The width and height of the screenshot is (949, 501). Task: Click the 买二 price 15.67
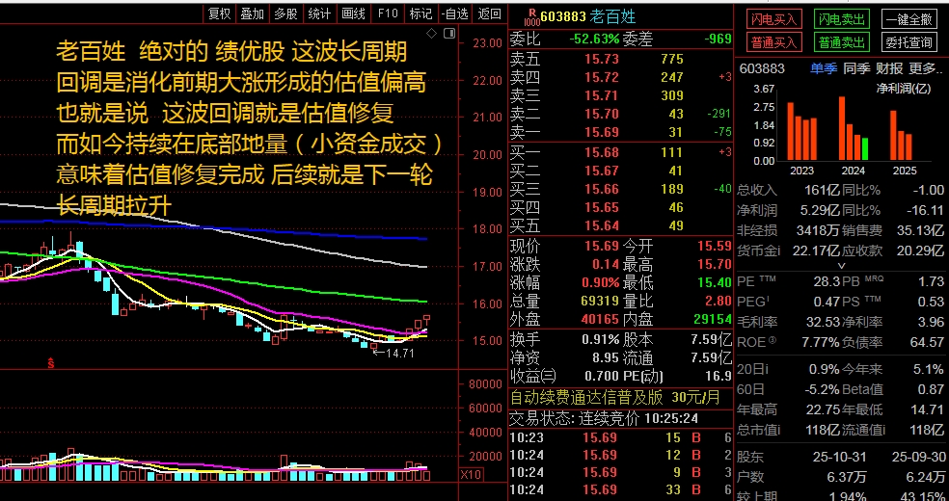(x=602, y=171)
